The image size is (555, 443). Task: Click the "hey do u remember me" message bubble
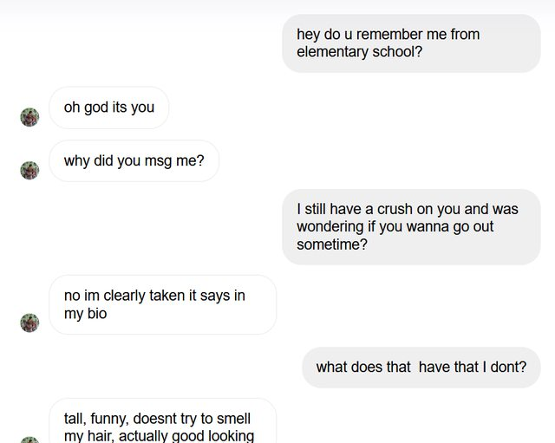click(411, 43)
